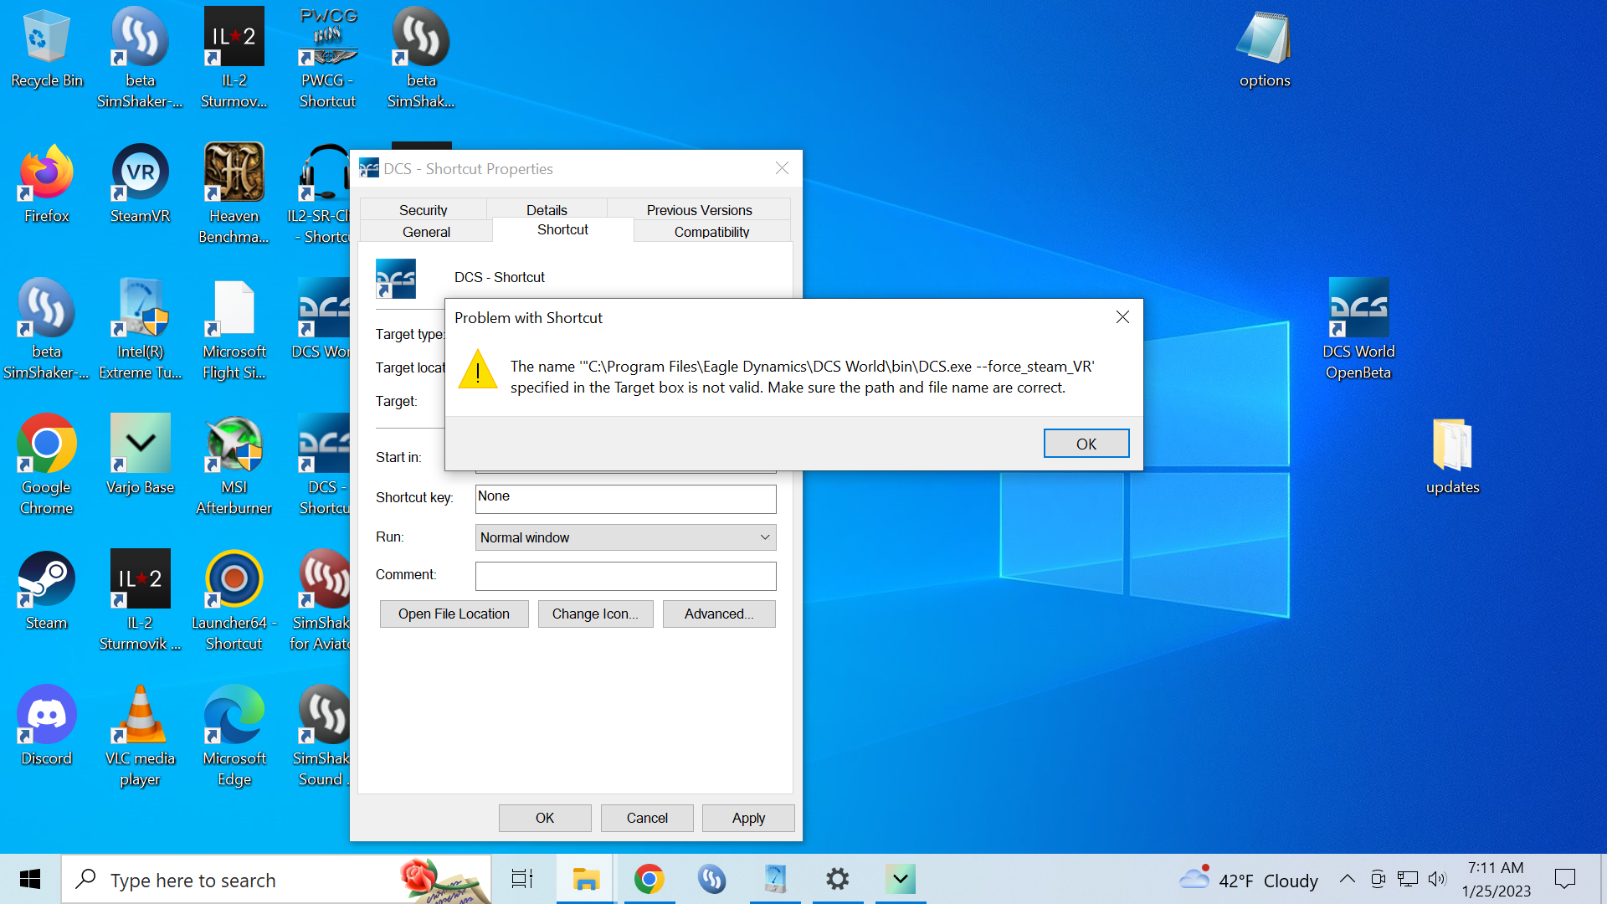
Task: Open the clock showing 7:11 AM
Action: [1497, 879]
